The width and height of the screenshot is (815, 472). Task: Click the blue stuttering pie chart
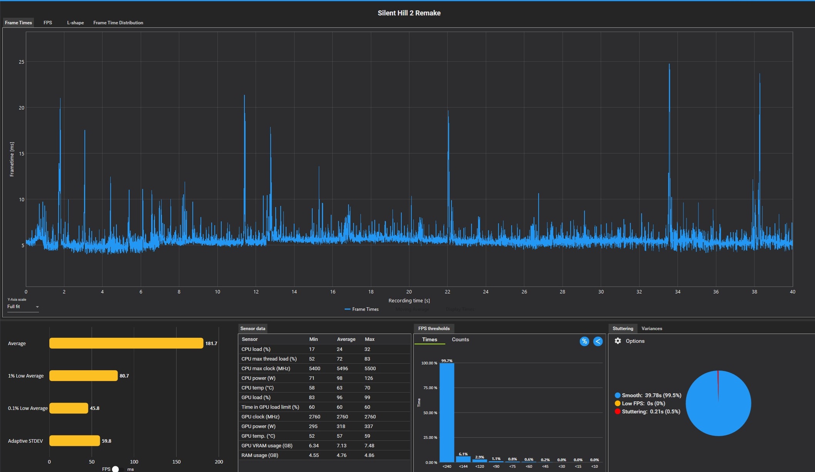point(718,403)
